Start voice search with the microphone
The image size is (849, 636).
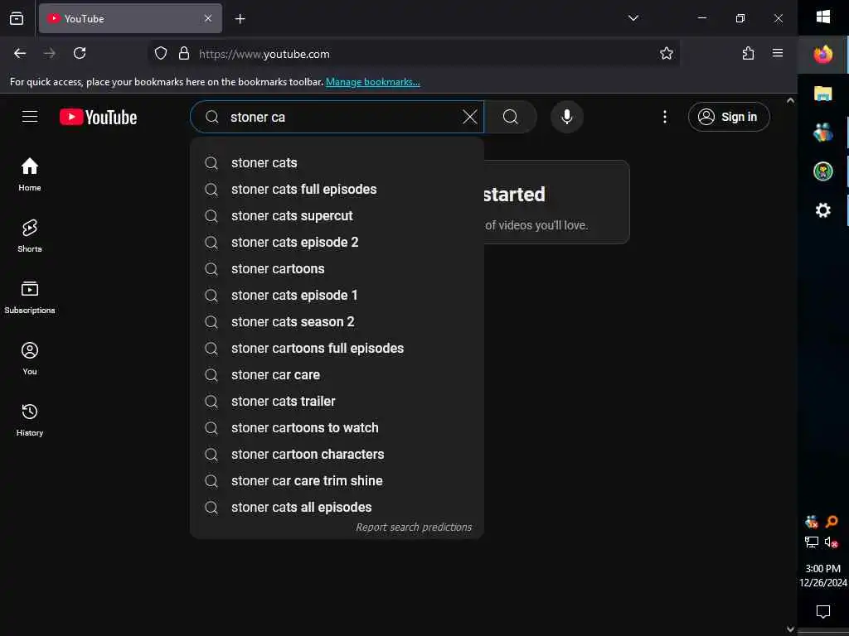pyautogui.click(x=567, y=117)
